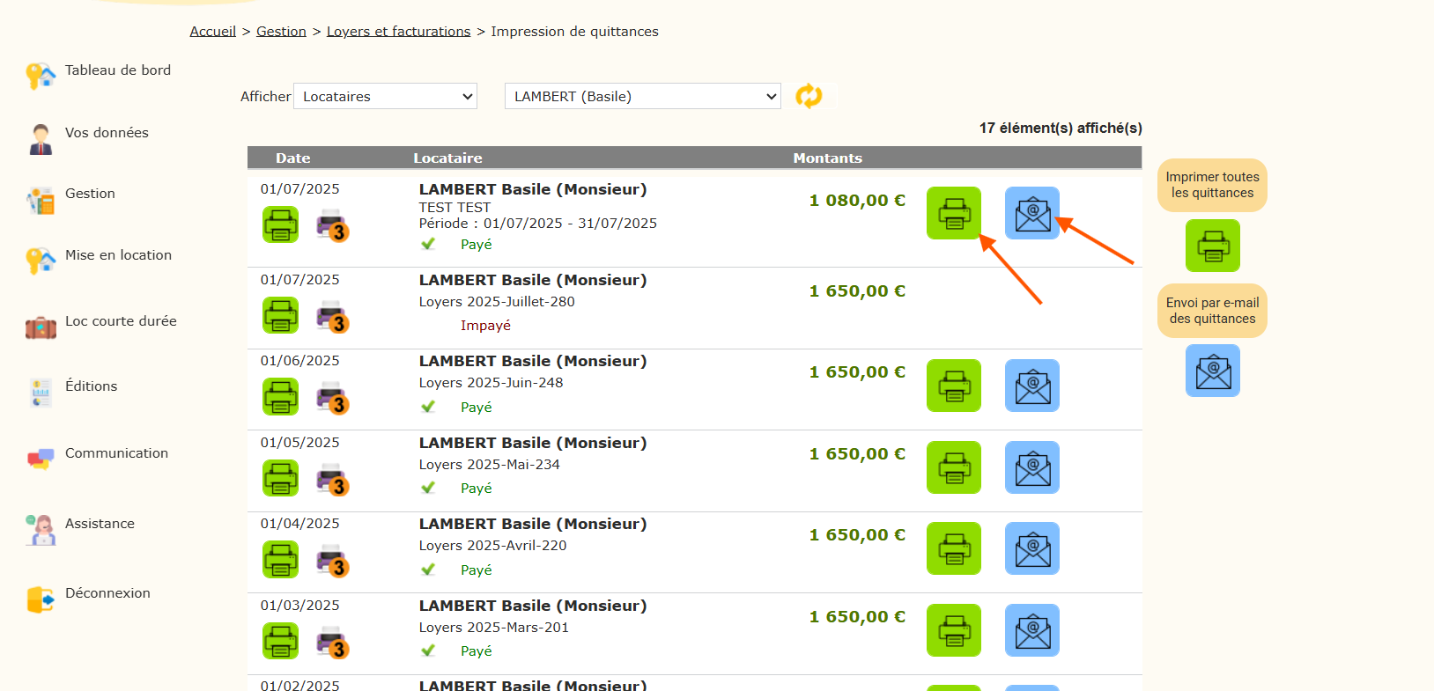
Task: Follow the Gestion breadcrumb link
Action: [x=281, y=32]
